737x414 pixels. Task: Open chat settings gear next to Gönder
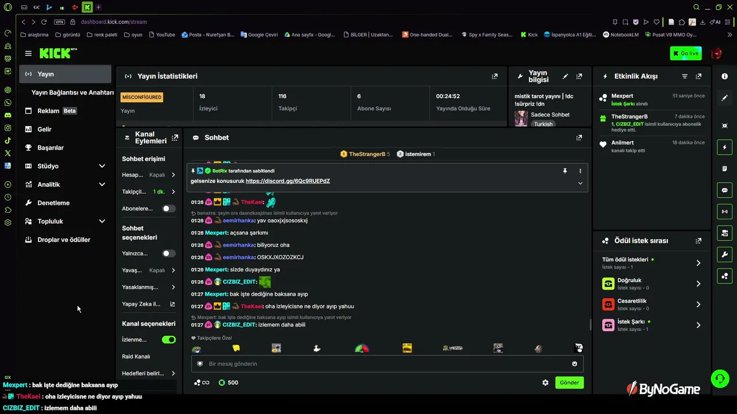pos(545,382)
